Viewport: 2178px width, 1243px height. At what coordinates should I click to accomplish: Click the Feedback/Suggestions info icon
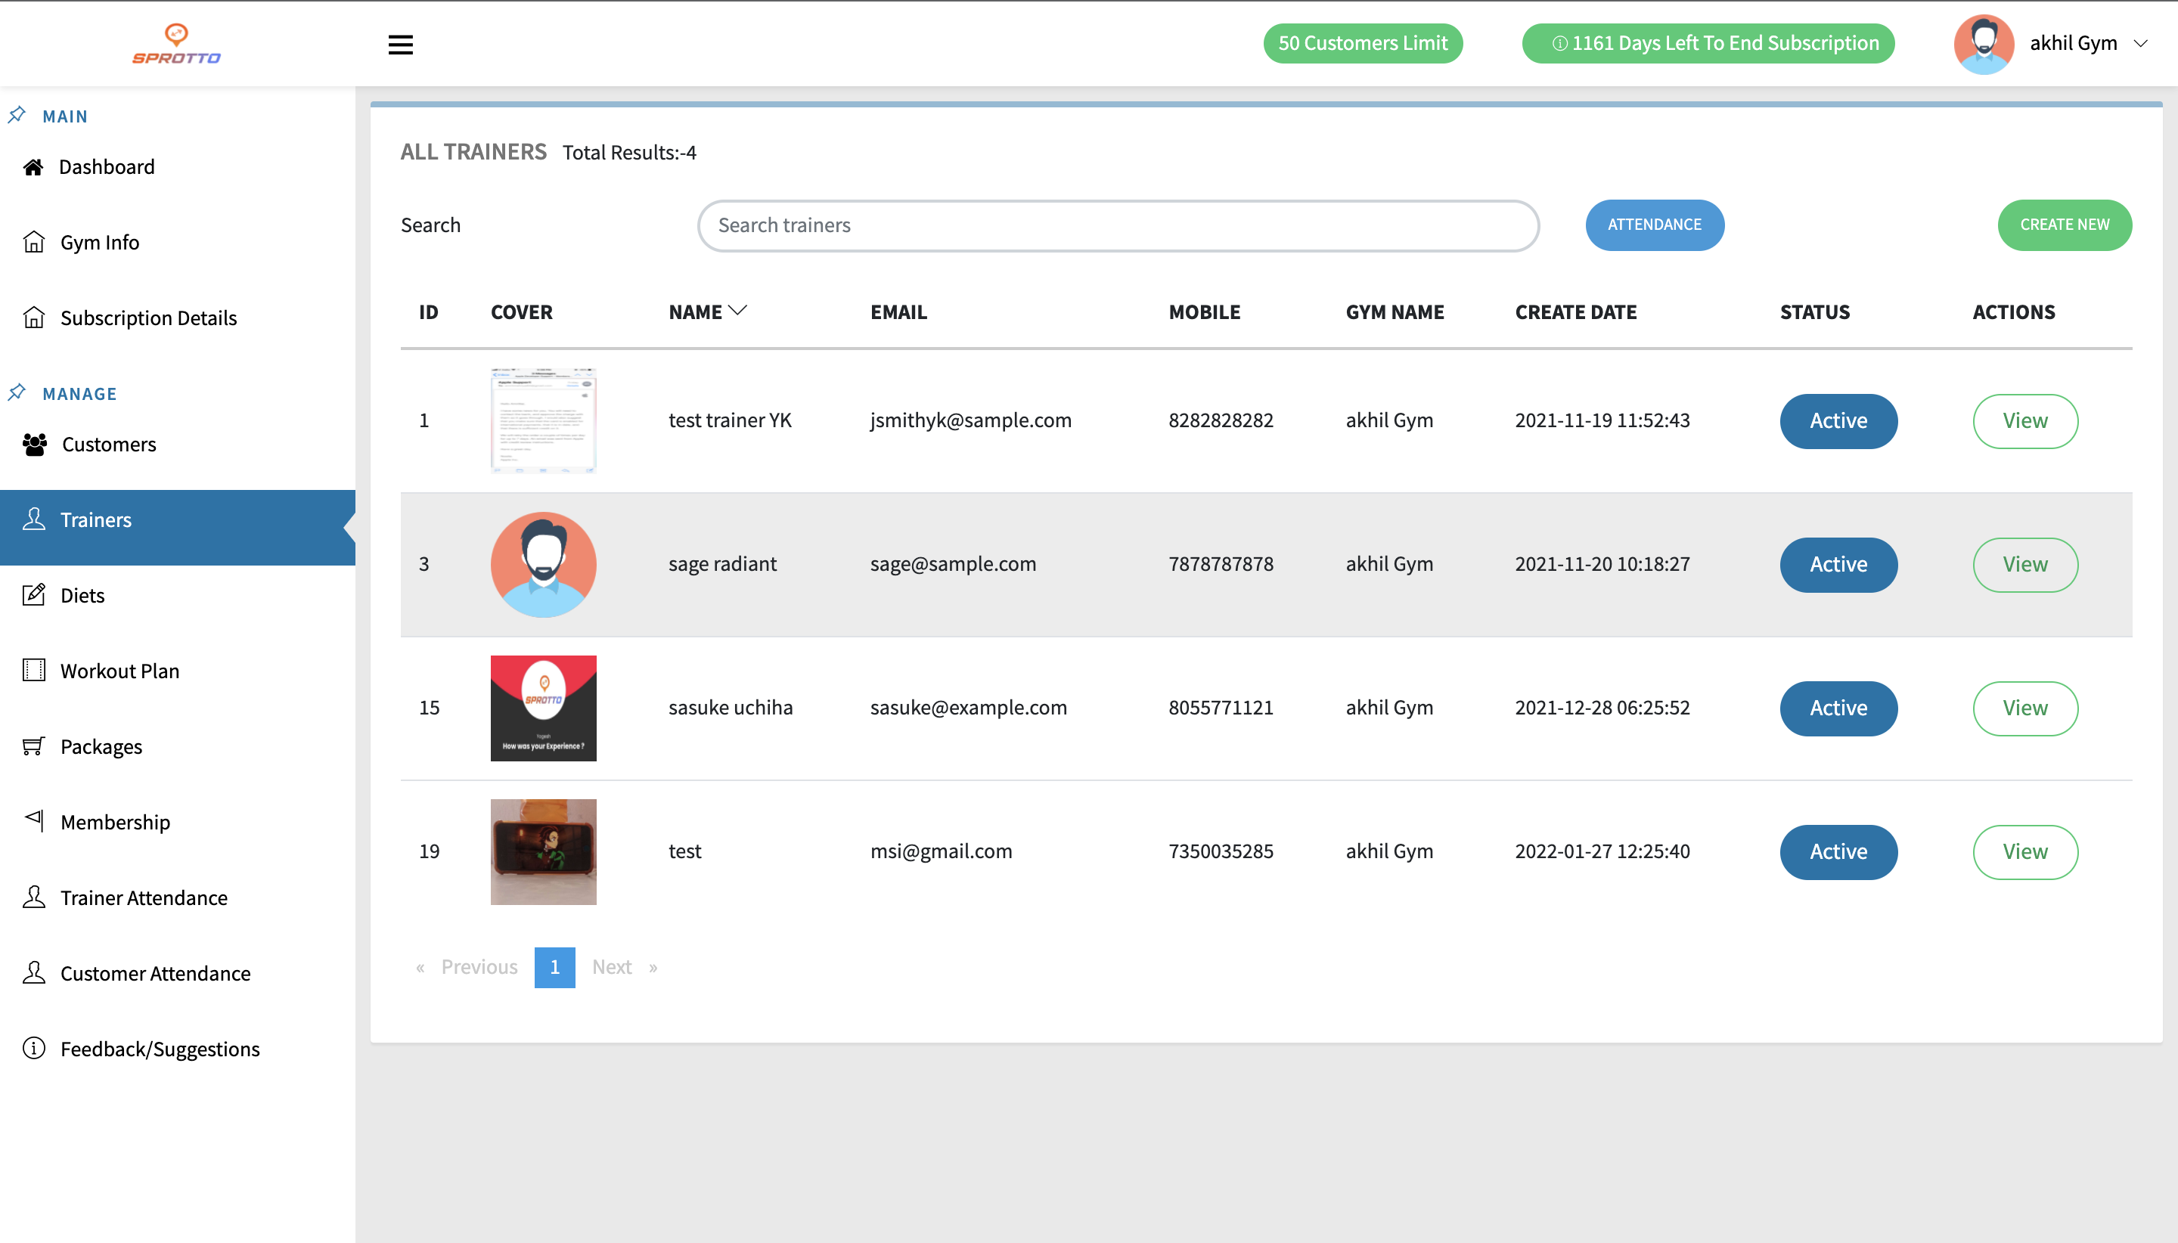click(x=33, y=1049)
